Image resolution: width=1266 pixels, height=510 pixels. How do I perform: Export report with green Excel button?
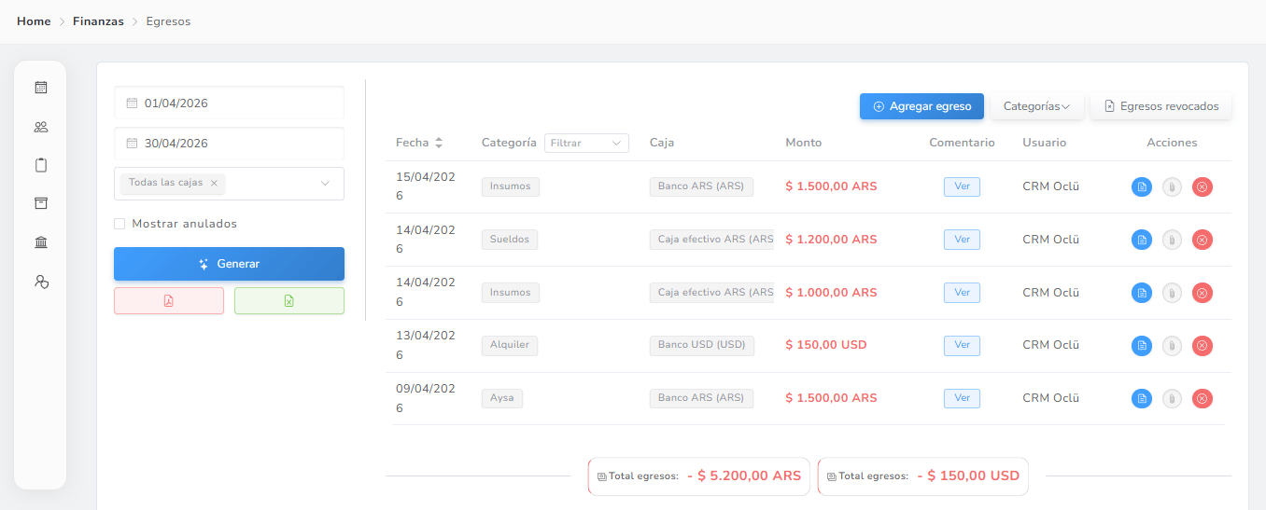[x=289, y=300]
